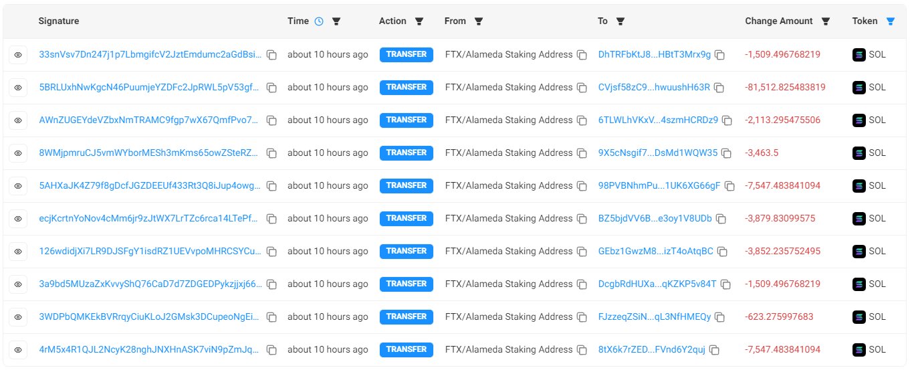Click the amount -623.275997683
Viewport: 910px width, 370px height.
779,317
